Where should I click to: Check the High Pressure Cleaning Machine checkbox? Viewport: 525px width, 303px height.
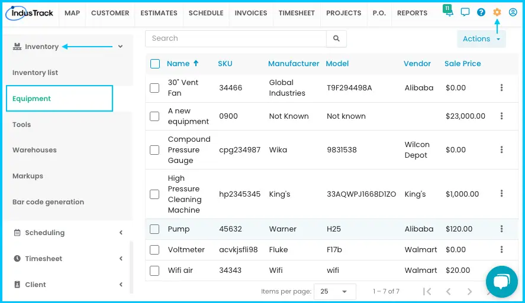[x=154, y=194]
